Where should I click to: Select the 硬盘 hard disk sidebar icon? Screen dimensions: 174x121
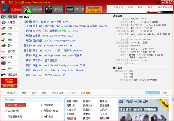(x=9, y=40)
